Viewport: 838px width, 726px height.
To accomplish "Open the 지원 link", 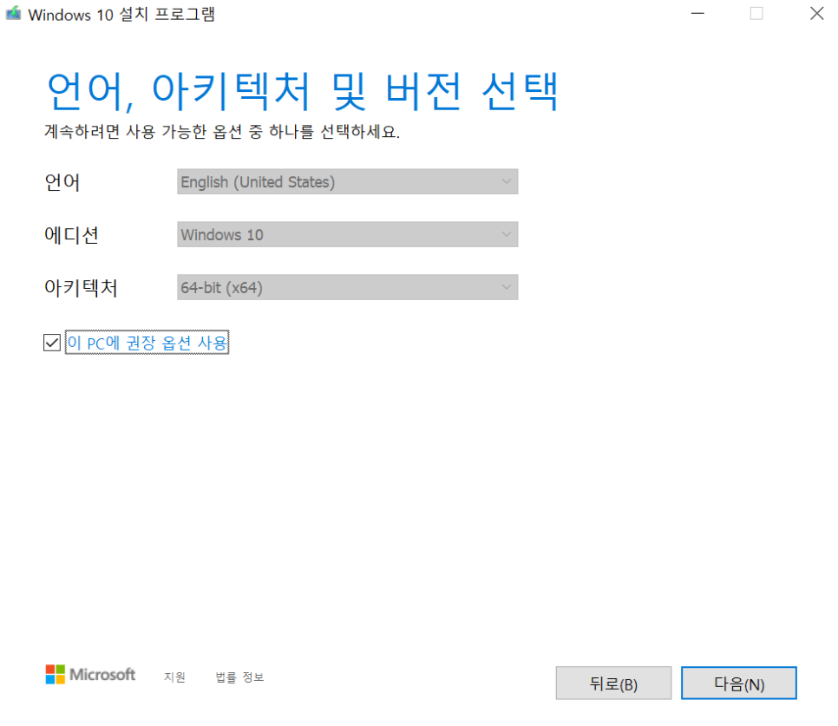I will point(174,677).
